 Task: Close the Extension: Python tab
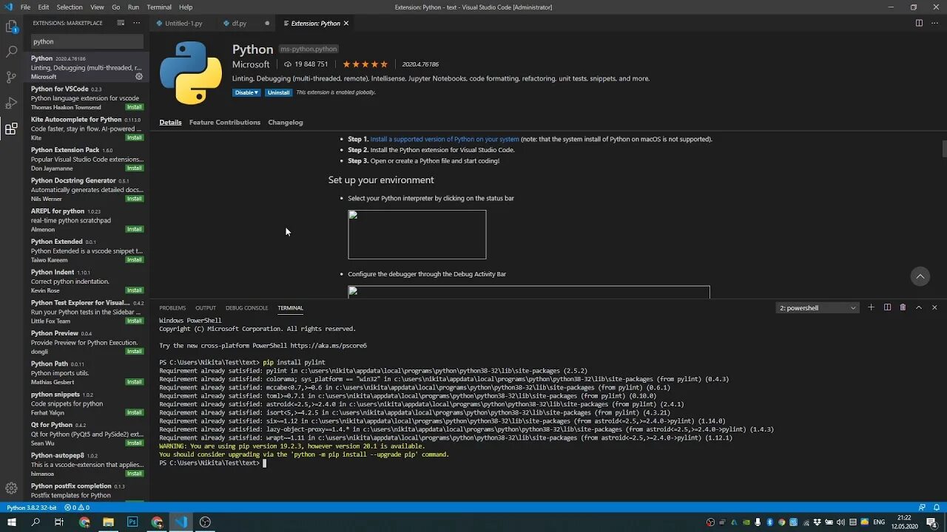[346, 23]
